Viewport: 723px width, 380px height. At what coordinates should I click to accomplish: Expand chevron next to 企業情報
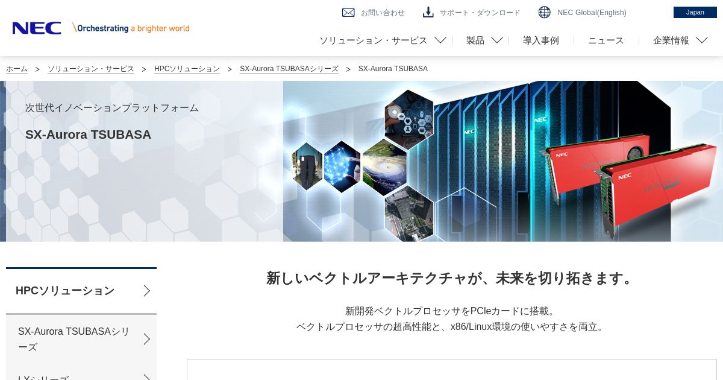702,40
